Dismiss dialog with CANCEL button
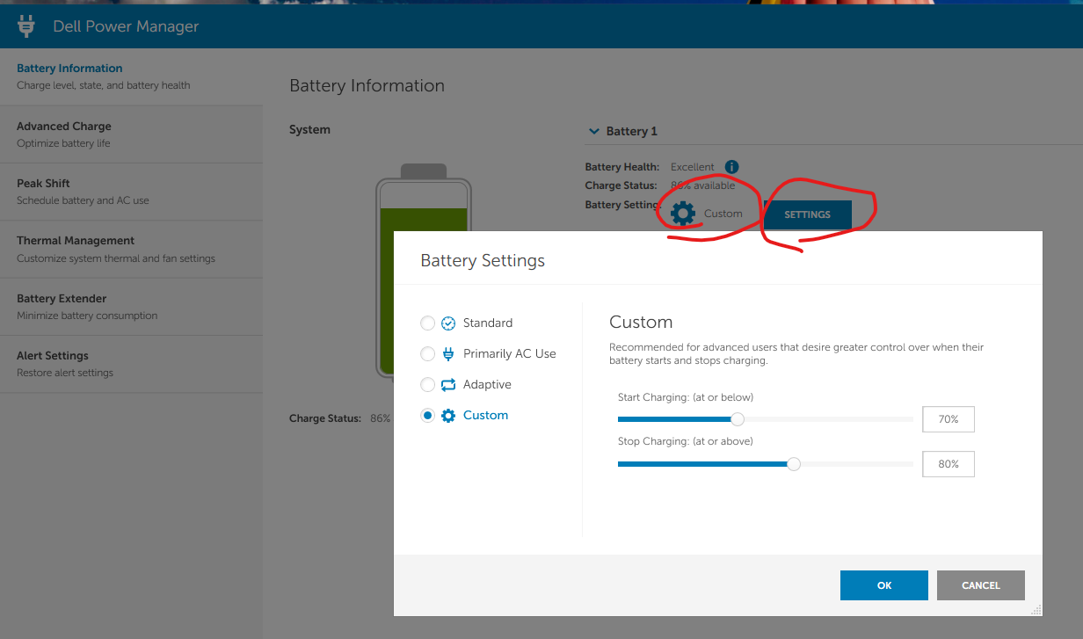1083x639 pixels. 981,585
